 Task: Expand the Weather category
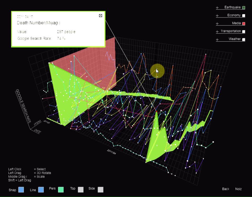click(217, 40)
